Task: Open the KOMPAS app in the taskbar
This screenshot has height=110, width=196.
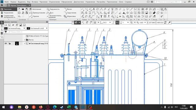Action: click(x=83, y=107)
